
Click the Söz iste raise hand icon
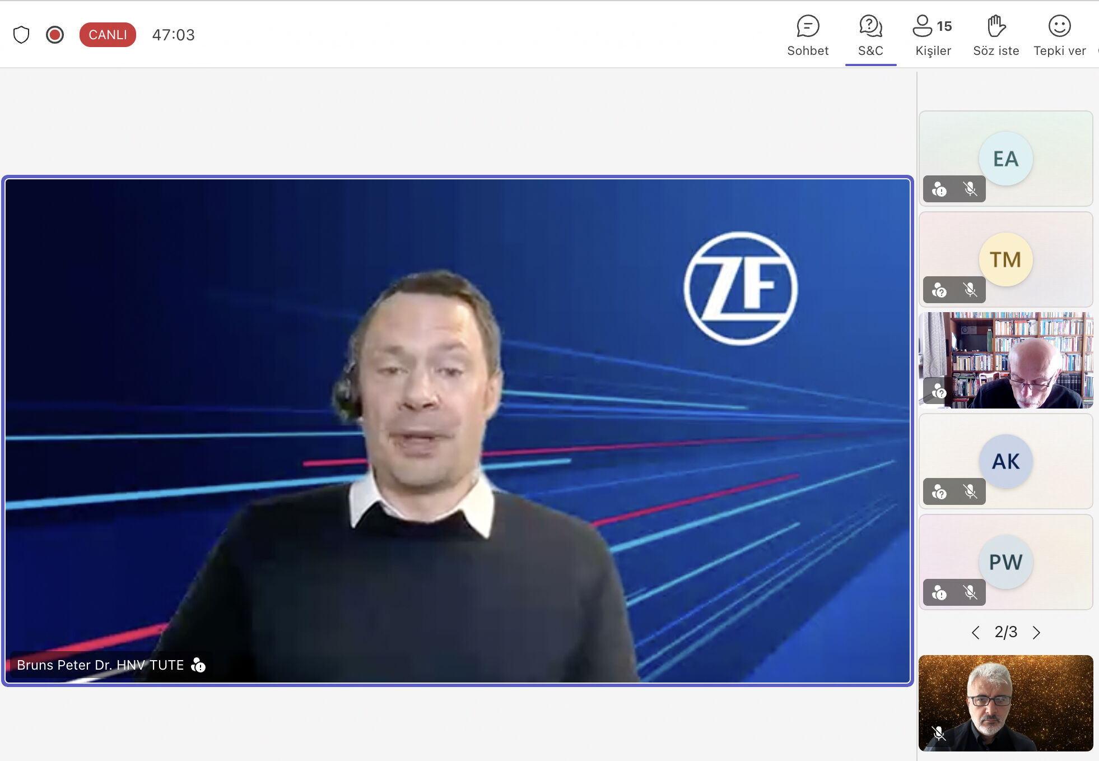pos(996,26)
